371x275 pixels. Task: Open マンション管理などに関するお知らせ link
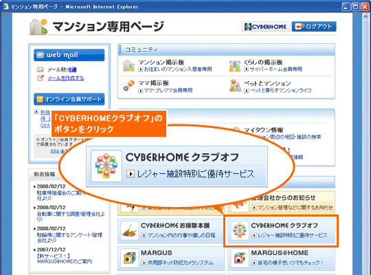(295, 208)
